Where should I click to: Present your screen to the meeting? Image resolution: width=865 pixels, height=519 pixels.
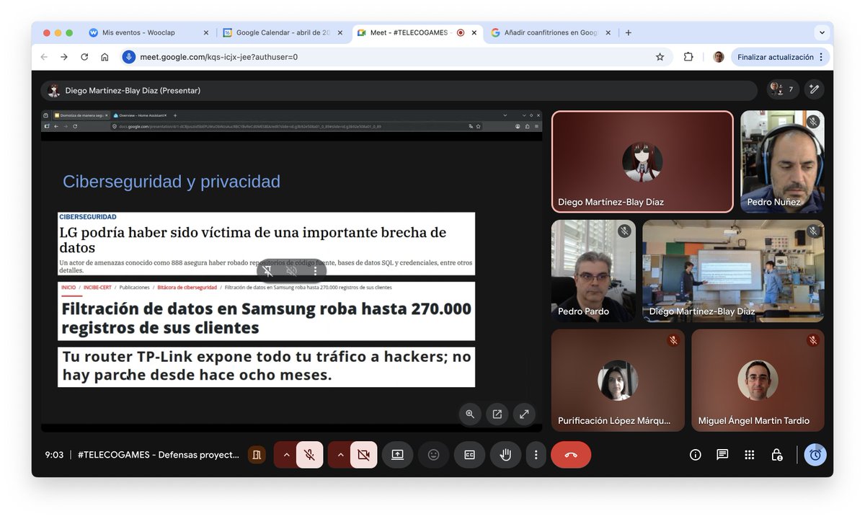397,455
